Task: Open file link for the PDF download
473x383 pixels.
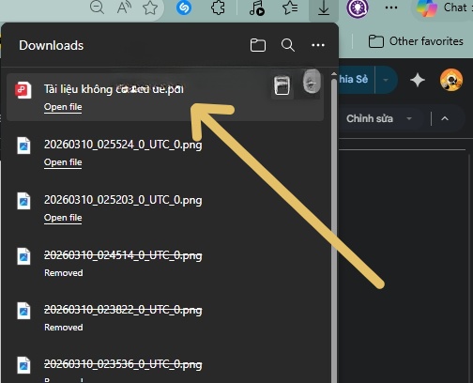Action: click(63, 107)
